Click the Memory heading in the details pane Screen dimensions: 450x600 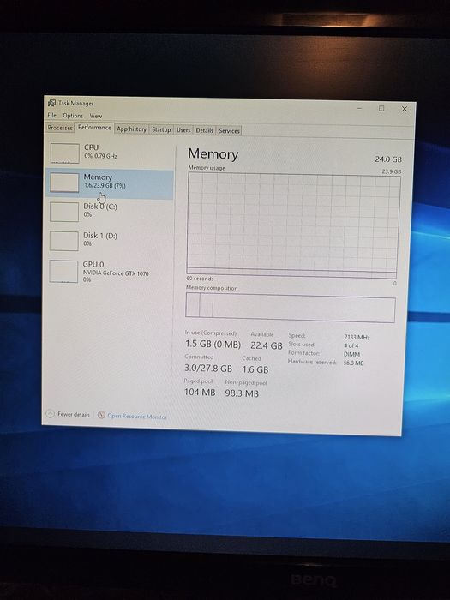213,153
